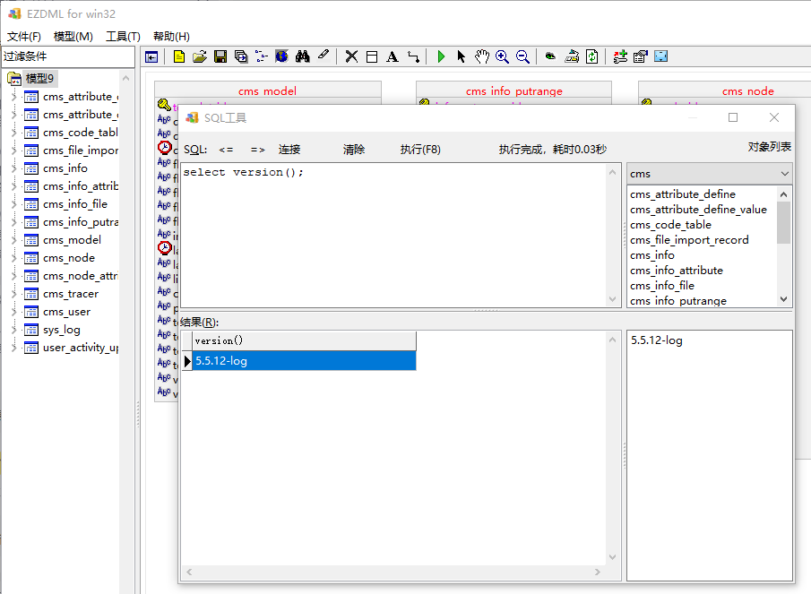Select the 模型9 root tree item

[39, 79]
